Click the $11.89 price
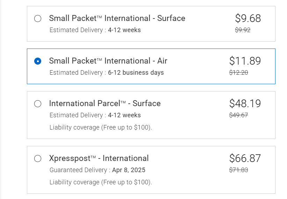This screenshot has width=287, height=199. 245,61
